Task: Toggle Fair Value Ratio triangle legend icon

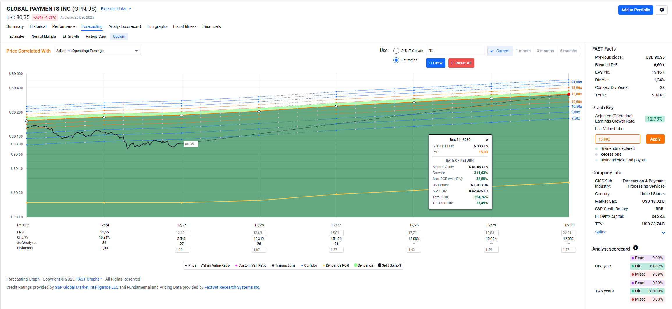Action: pos(203,265)
